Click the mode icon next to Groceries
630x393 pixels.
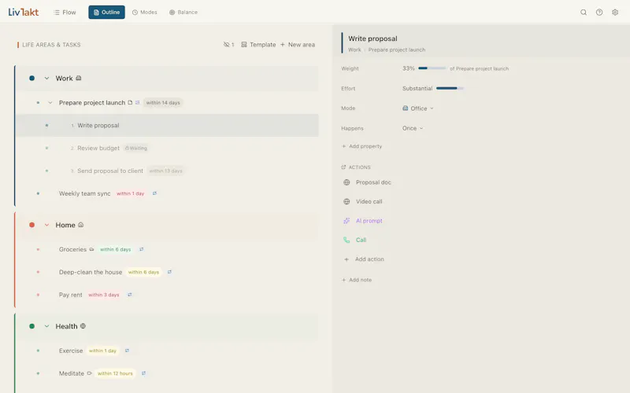point(91,249)
